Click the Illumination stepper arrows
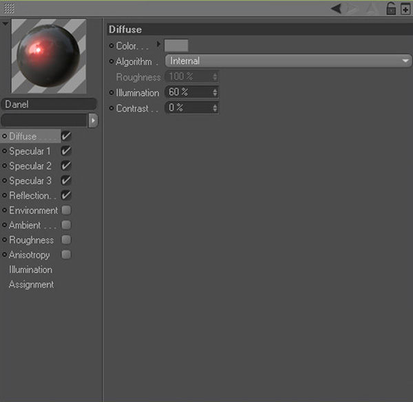 tap(215, 92)
